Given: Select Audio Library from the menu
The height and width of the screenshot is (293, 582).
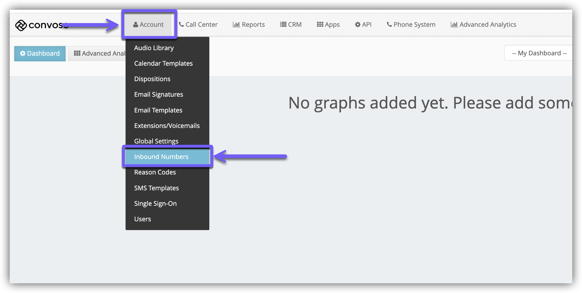Looking at the screenshot, I should point(154,48).
